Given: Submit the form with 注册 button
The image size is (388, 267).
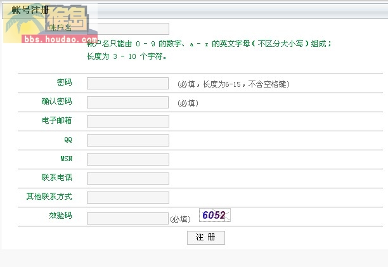Looking at the screenshot, I should click(206, 238).
